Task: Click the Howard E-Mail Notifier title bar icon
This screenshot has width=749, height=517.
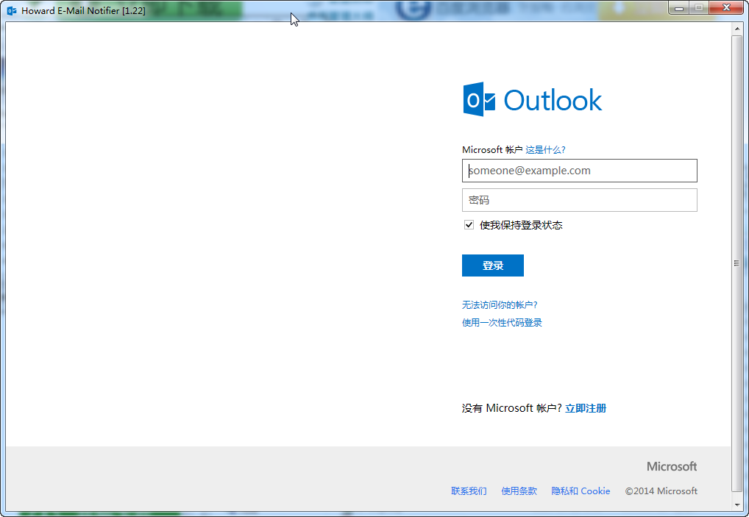Action: 12,10
